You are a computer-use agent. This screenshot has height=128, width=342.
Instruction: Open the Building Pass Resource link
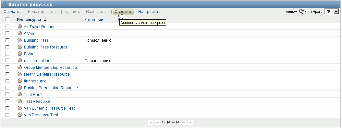(x=45, y=47)
